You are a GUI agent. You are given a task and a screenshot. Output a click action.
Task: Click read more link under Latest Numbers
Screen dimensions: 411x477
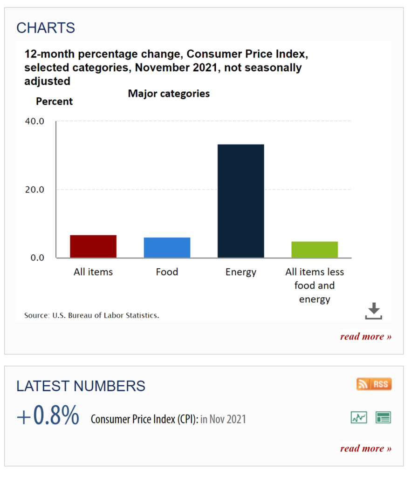(366, 449)
